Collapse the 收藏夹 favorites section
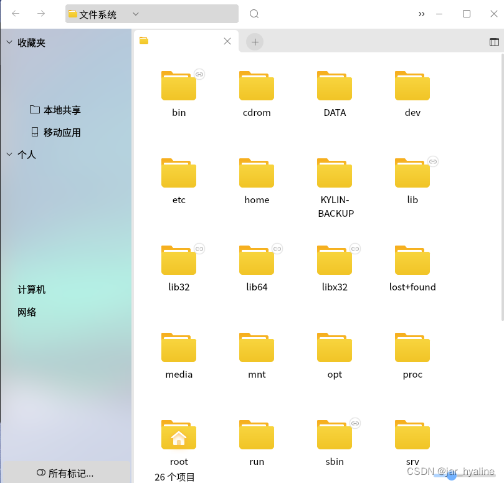 coord(9,42)
